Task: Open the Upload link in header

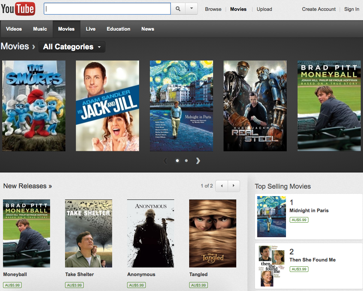Action: (x=264, y=9)
